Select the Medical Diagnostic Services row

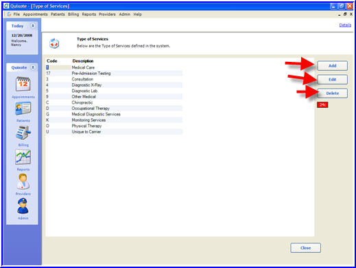pos(114,114)
